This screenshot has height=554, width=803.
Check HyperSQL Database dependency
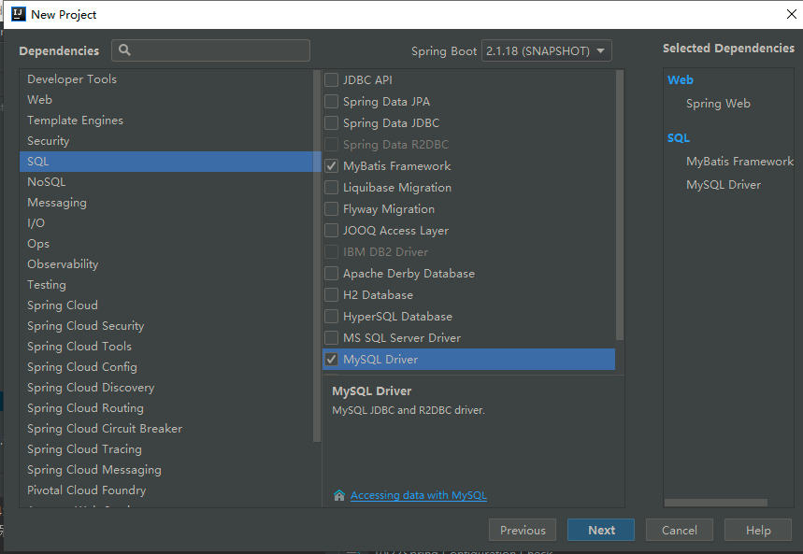point(331,317)
